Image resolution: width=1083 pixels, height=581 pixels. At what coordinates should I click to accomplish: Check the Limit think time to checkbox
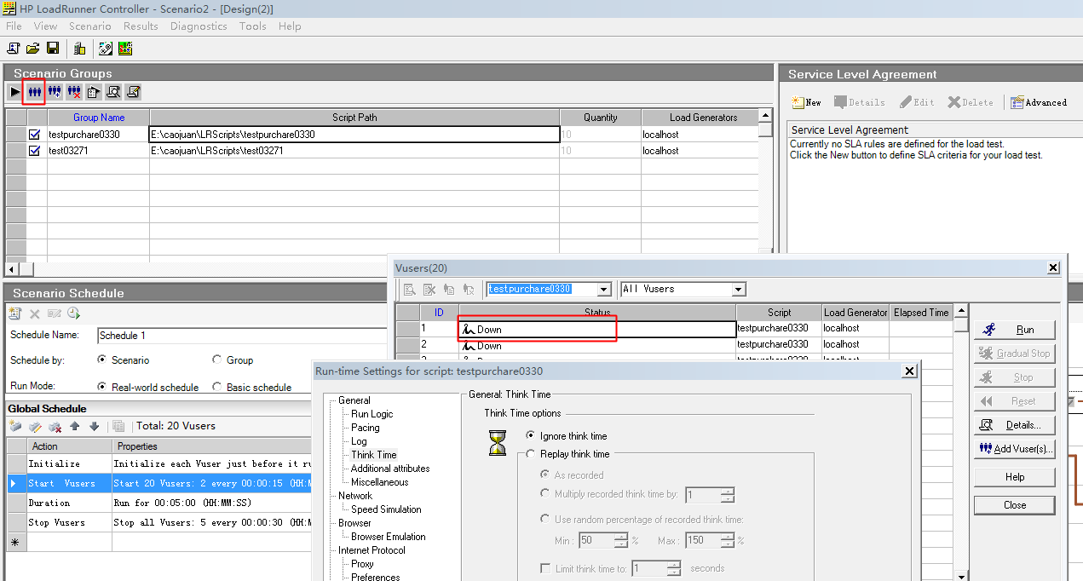coord(545,568)
